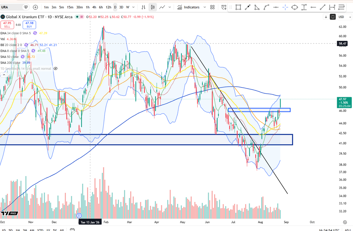The width and height of the screenshot is (353, 231).
Task: Select the Date range measure tool
Action: [x=332, y=7]
